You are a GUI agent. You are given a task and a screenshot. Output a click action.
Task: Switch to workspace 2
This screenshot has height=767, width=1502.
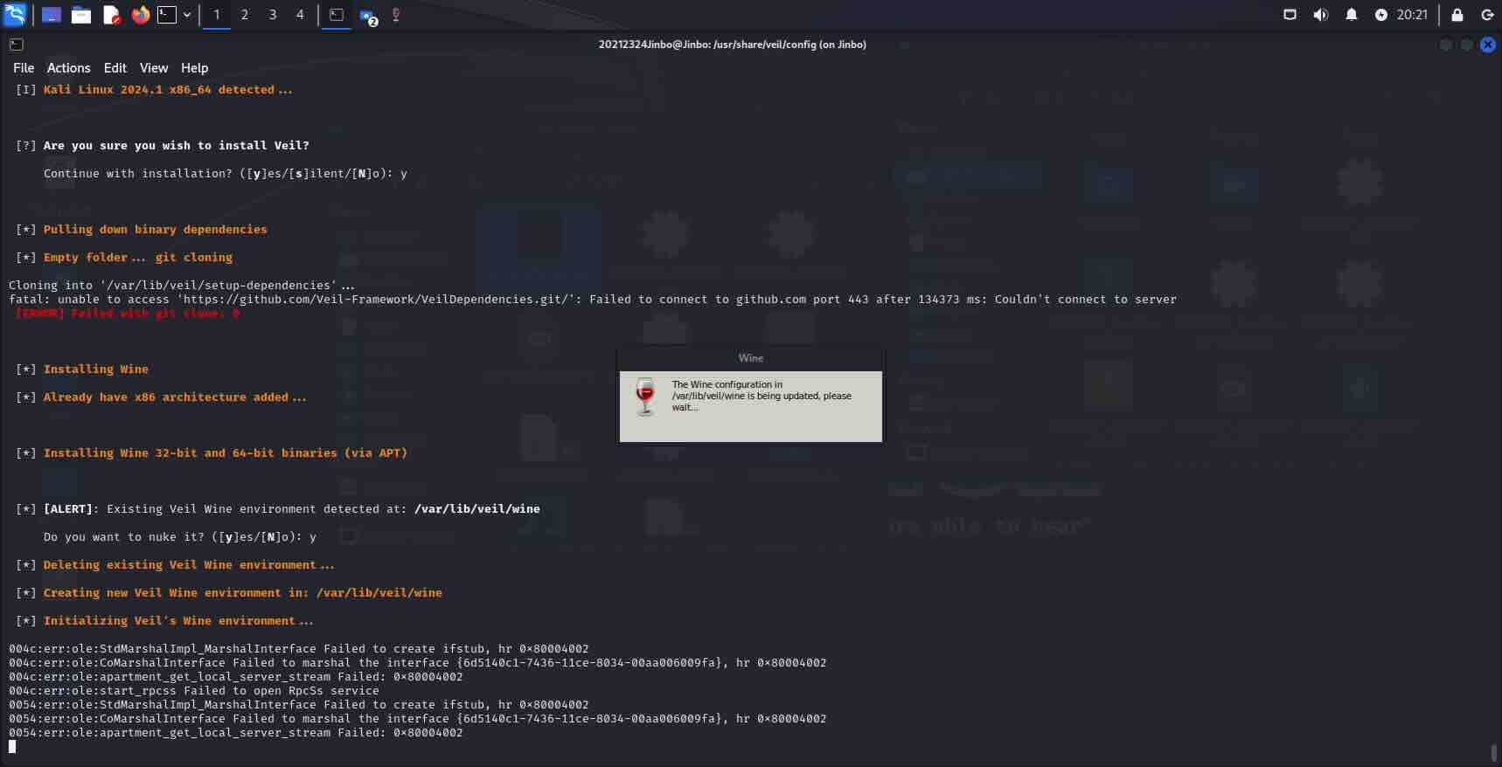pos(245,15)
